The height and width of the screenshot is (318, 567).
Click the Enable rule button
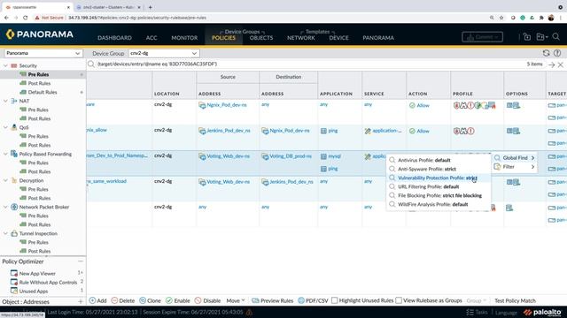pos(178,300)
